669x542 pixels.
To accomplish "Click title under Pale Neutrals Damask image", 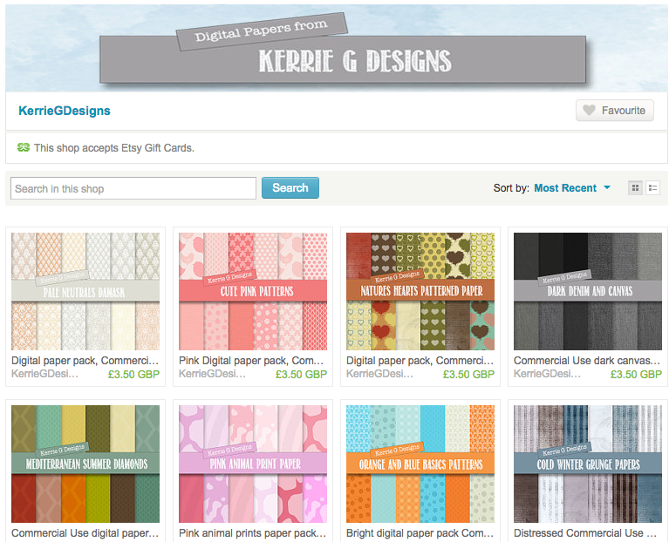I will click(85, 361).
